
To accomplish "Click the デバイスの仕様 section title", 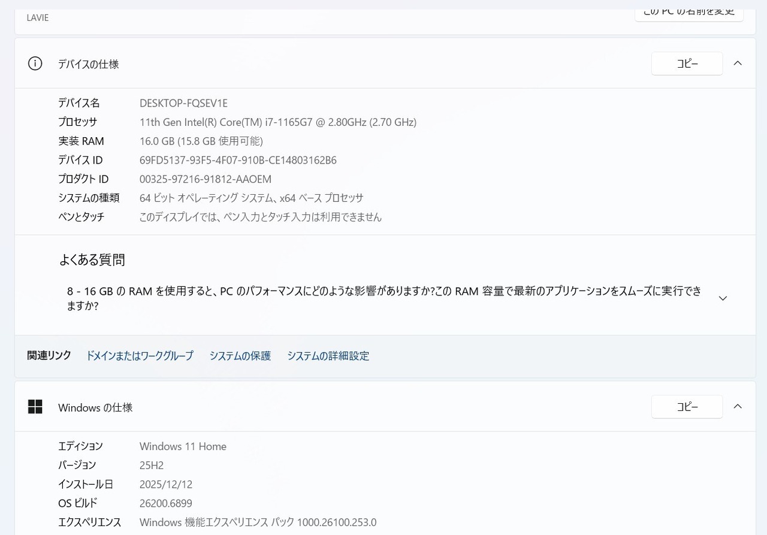I will [88, 64].
